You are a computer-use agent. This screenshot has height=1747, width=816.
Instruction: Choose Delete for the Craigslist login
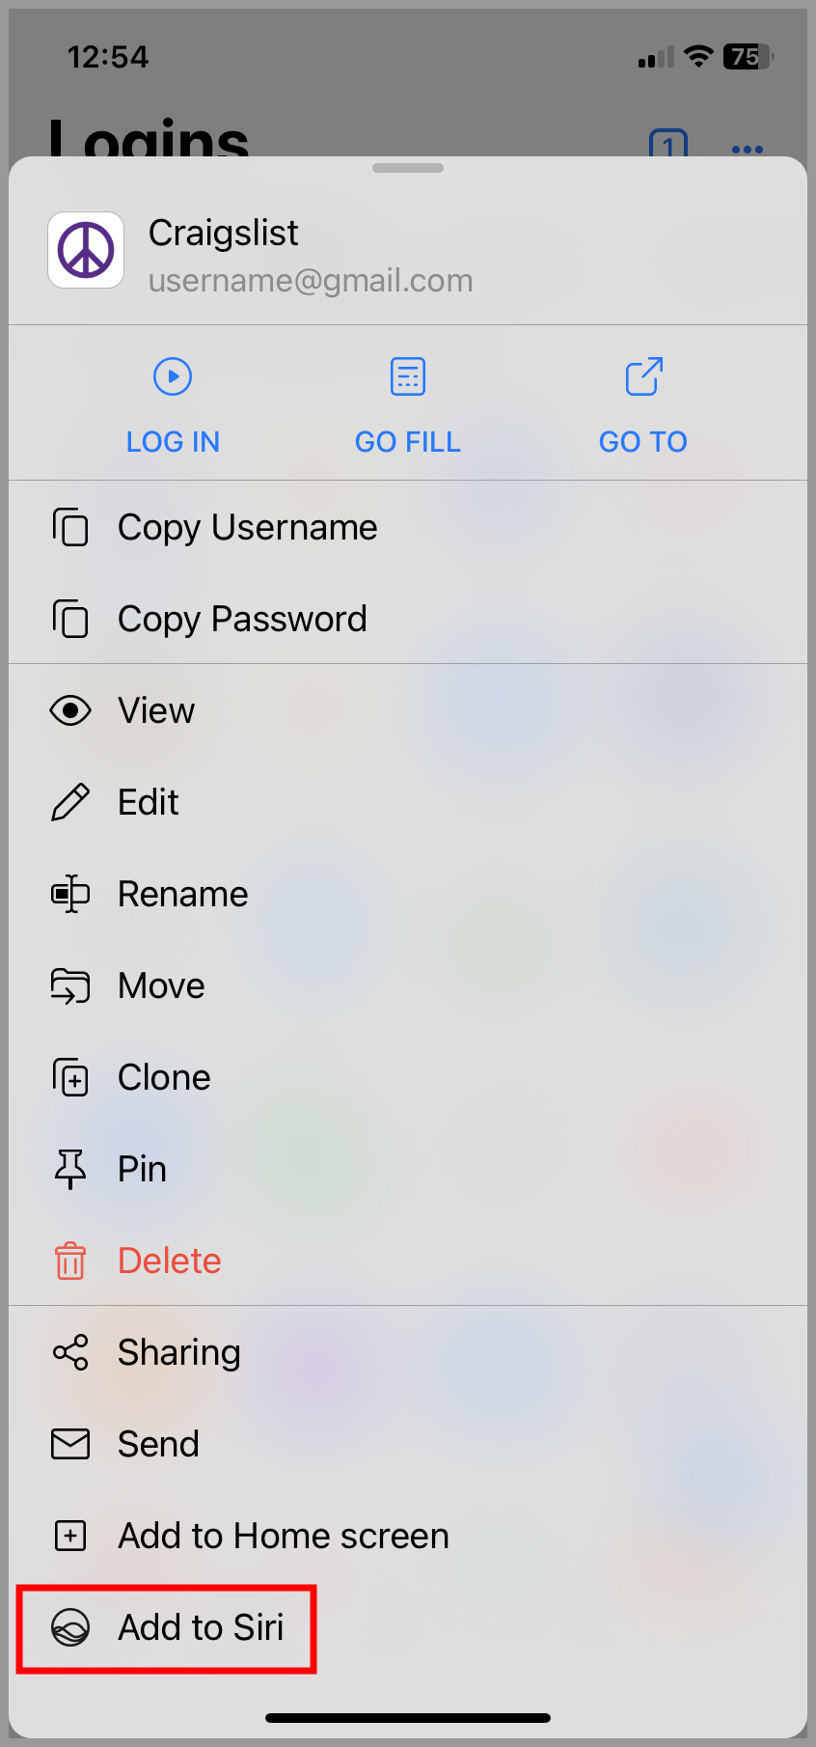169,1261
